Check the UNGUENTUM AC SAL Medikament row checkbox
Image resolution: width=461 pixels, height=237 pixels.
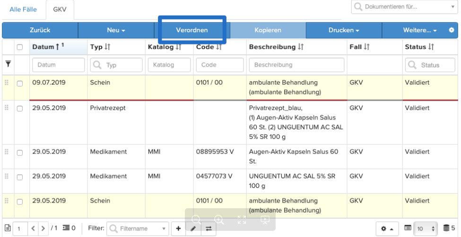click(x=20, y=178)
